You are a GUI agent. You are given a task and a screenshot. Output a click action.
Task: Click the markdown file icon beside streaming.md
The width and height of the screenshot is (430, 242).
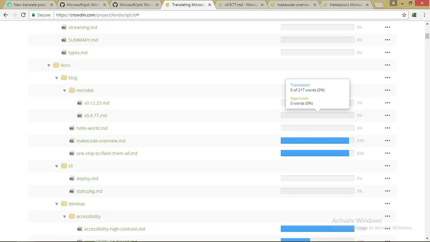click(64, 27)
